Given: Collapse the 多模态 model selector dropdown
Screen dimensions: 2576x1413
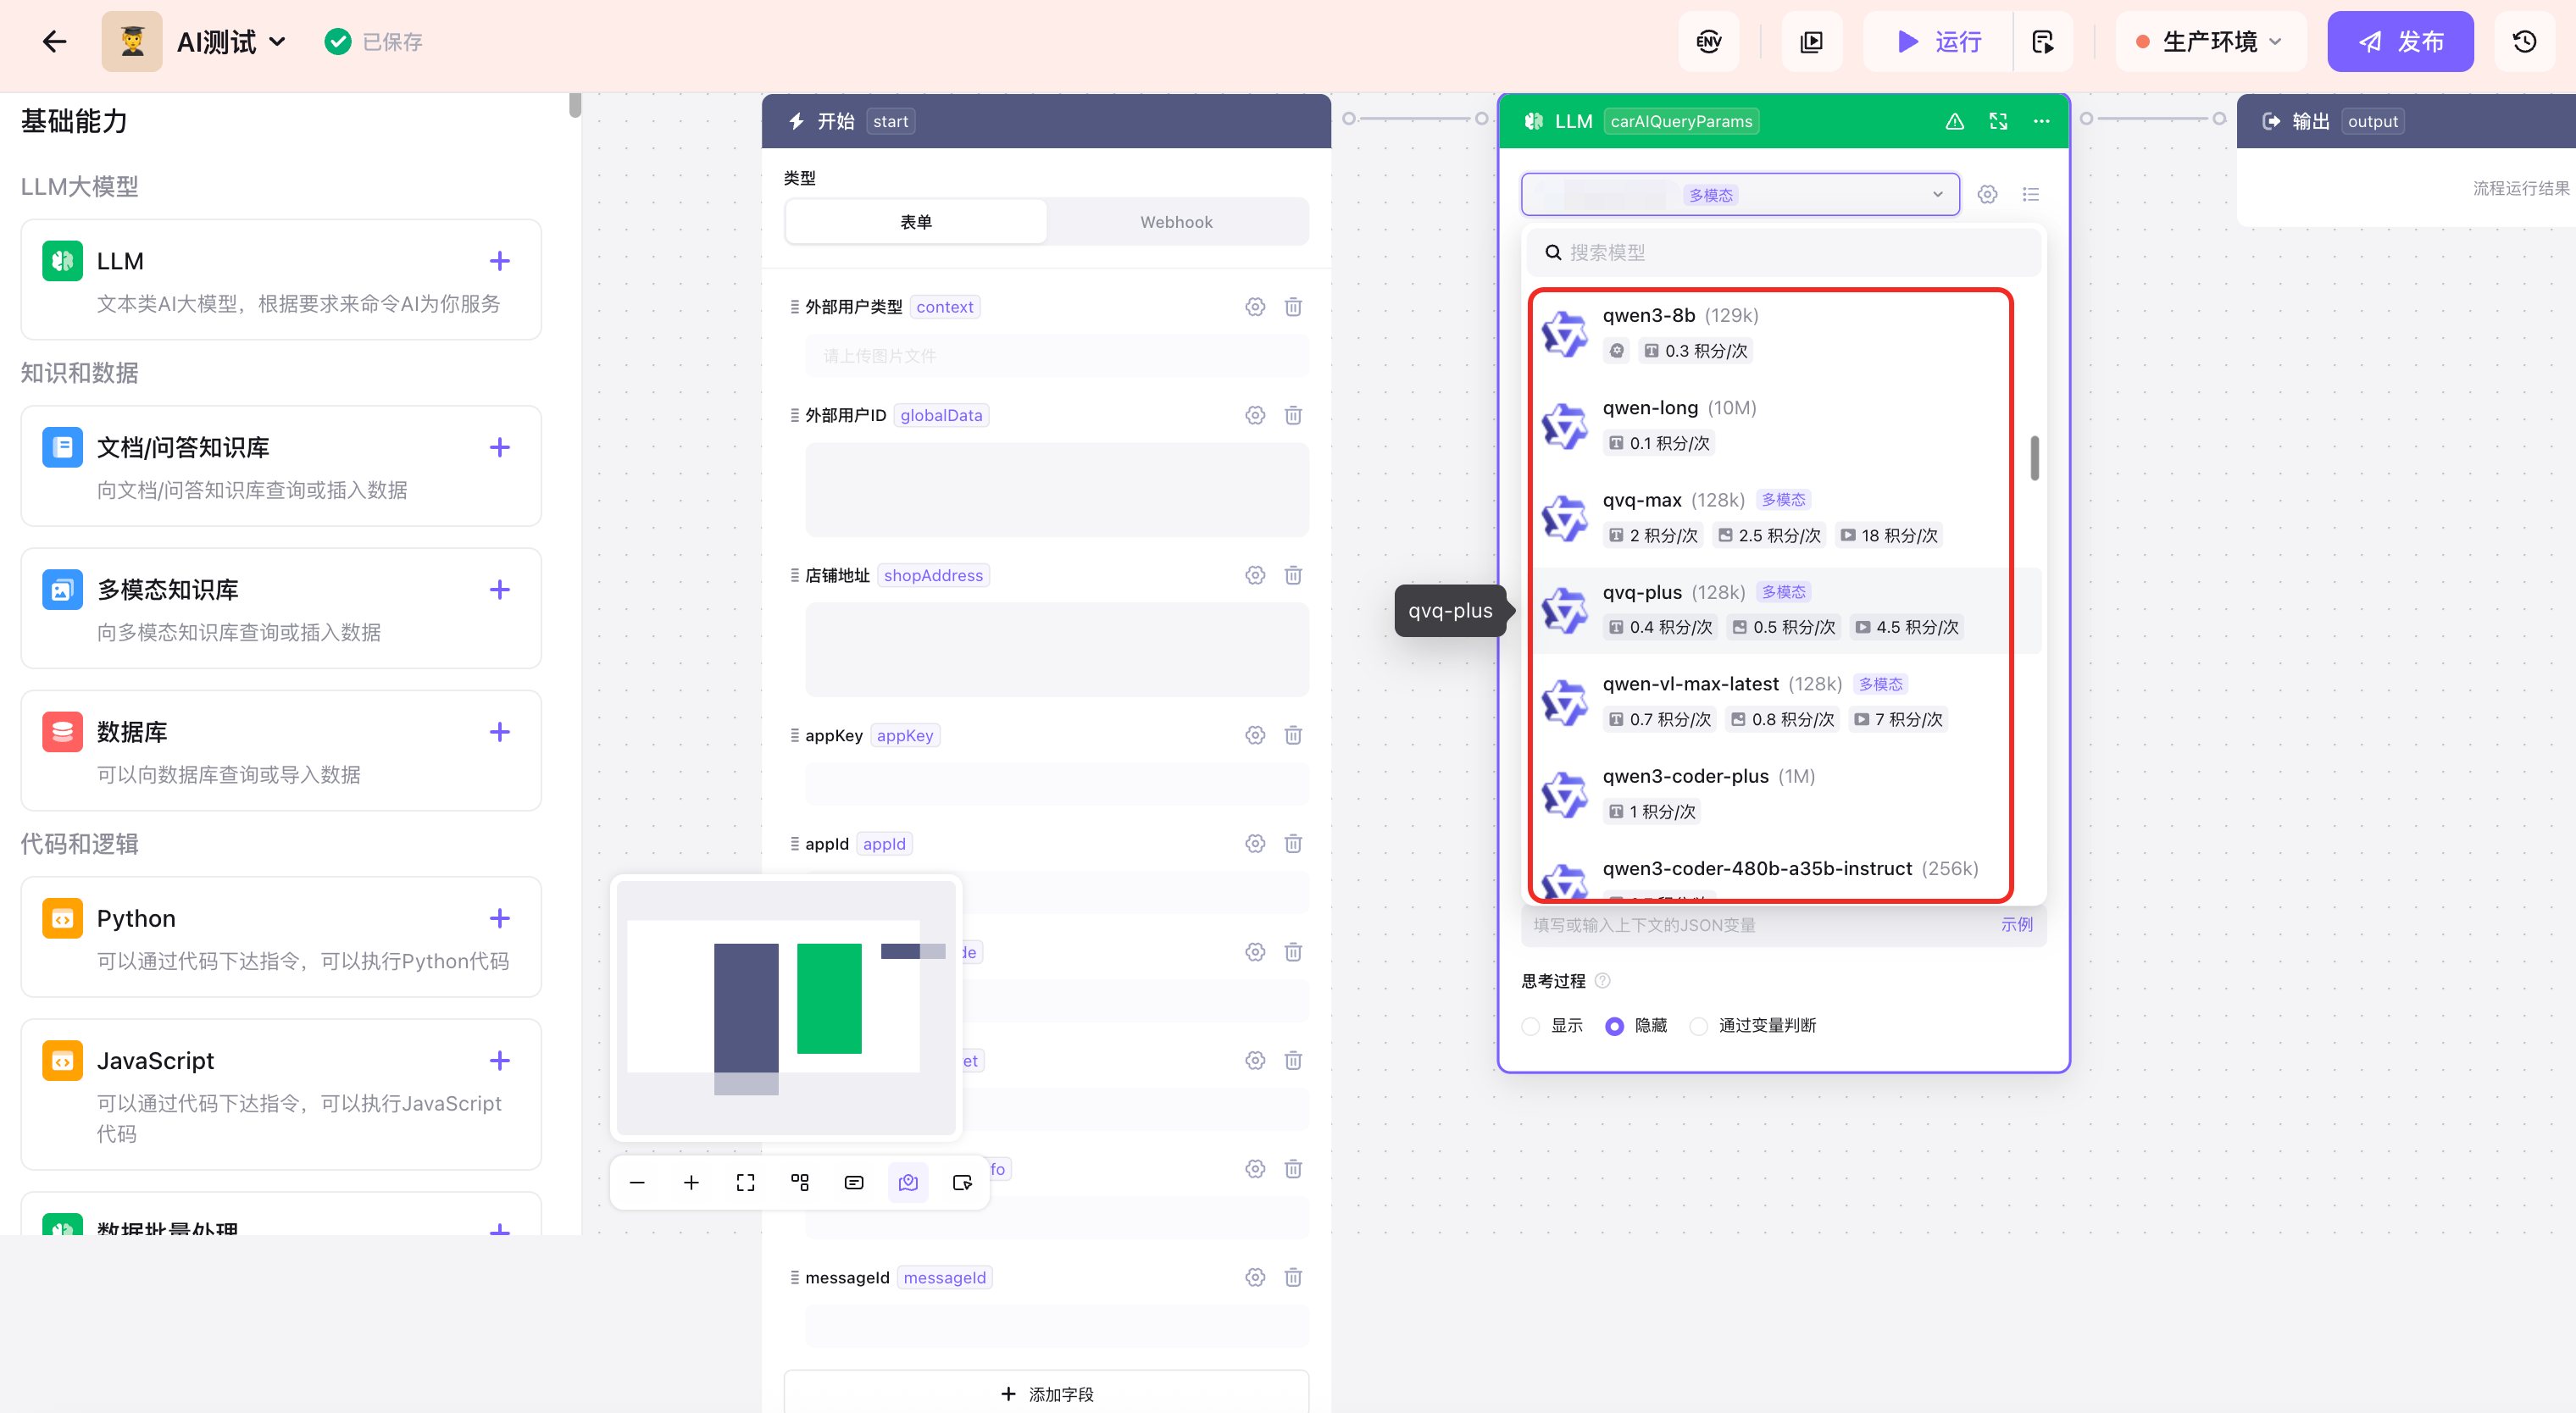Looking at the screenshot, I should point(1937,195).
